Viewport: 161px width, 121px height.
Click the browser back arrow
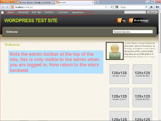pyautogui.click(x=3, y=7)
